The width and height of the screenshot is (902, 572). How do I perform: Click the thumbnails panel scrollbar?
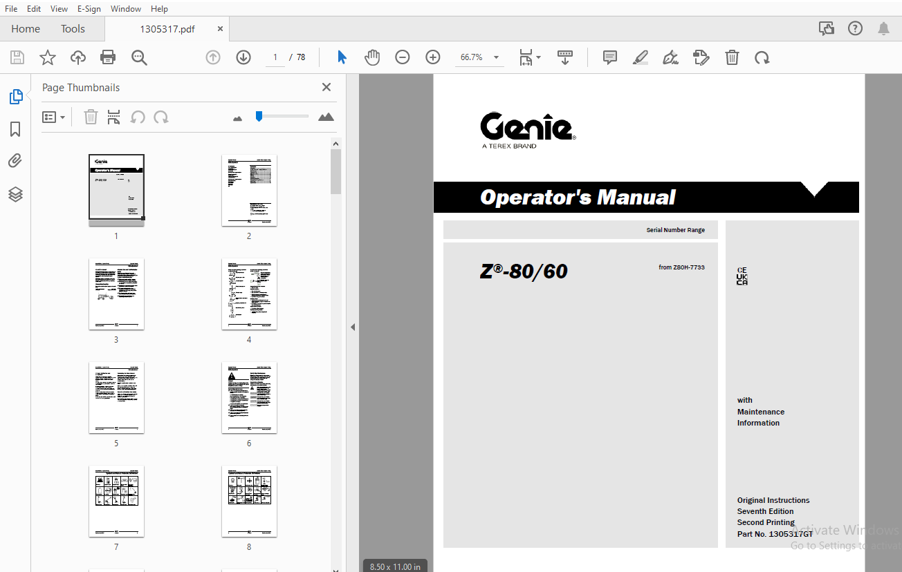tap(336, 171)
